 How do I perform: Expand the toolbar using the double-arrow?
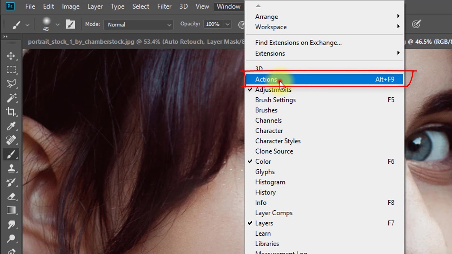coord(5,37)
